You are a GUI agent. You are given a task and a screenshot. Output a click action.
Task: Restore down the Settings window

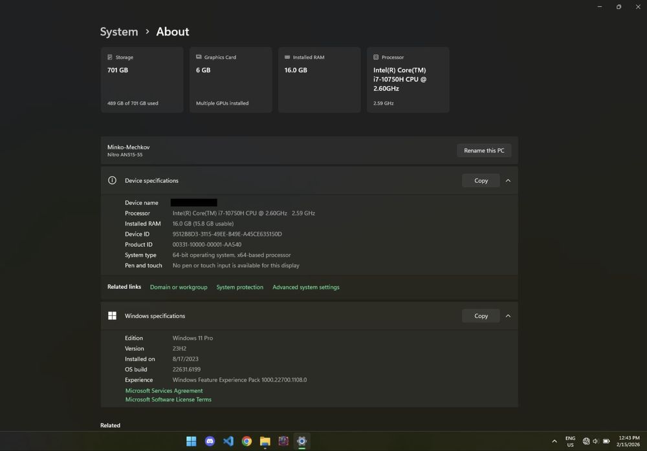pos(619,6)
